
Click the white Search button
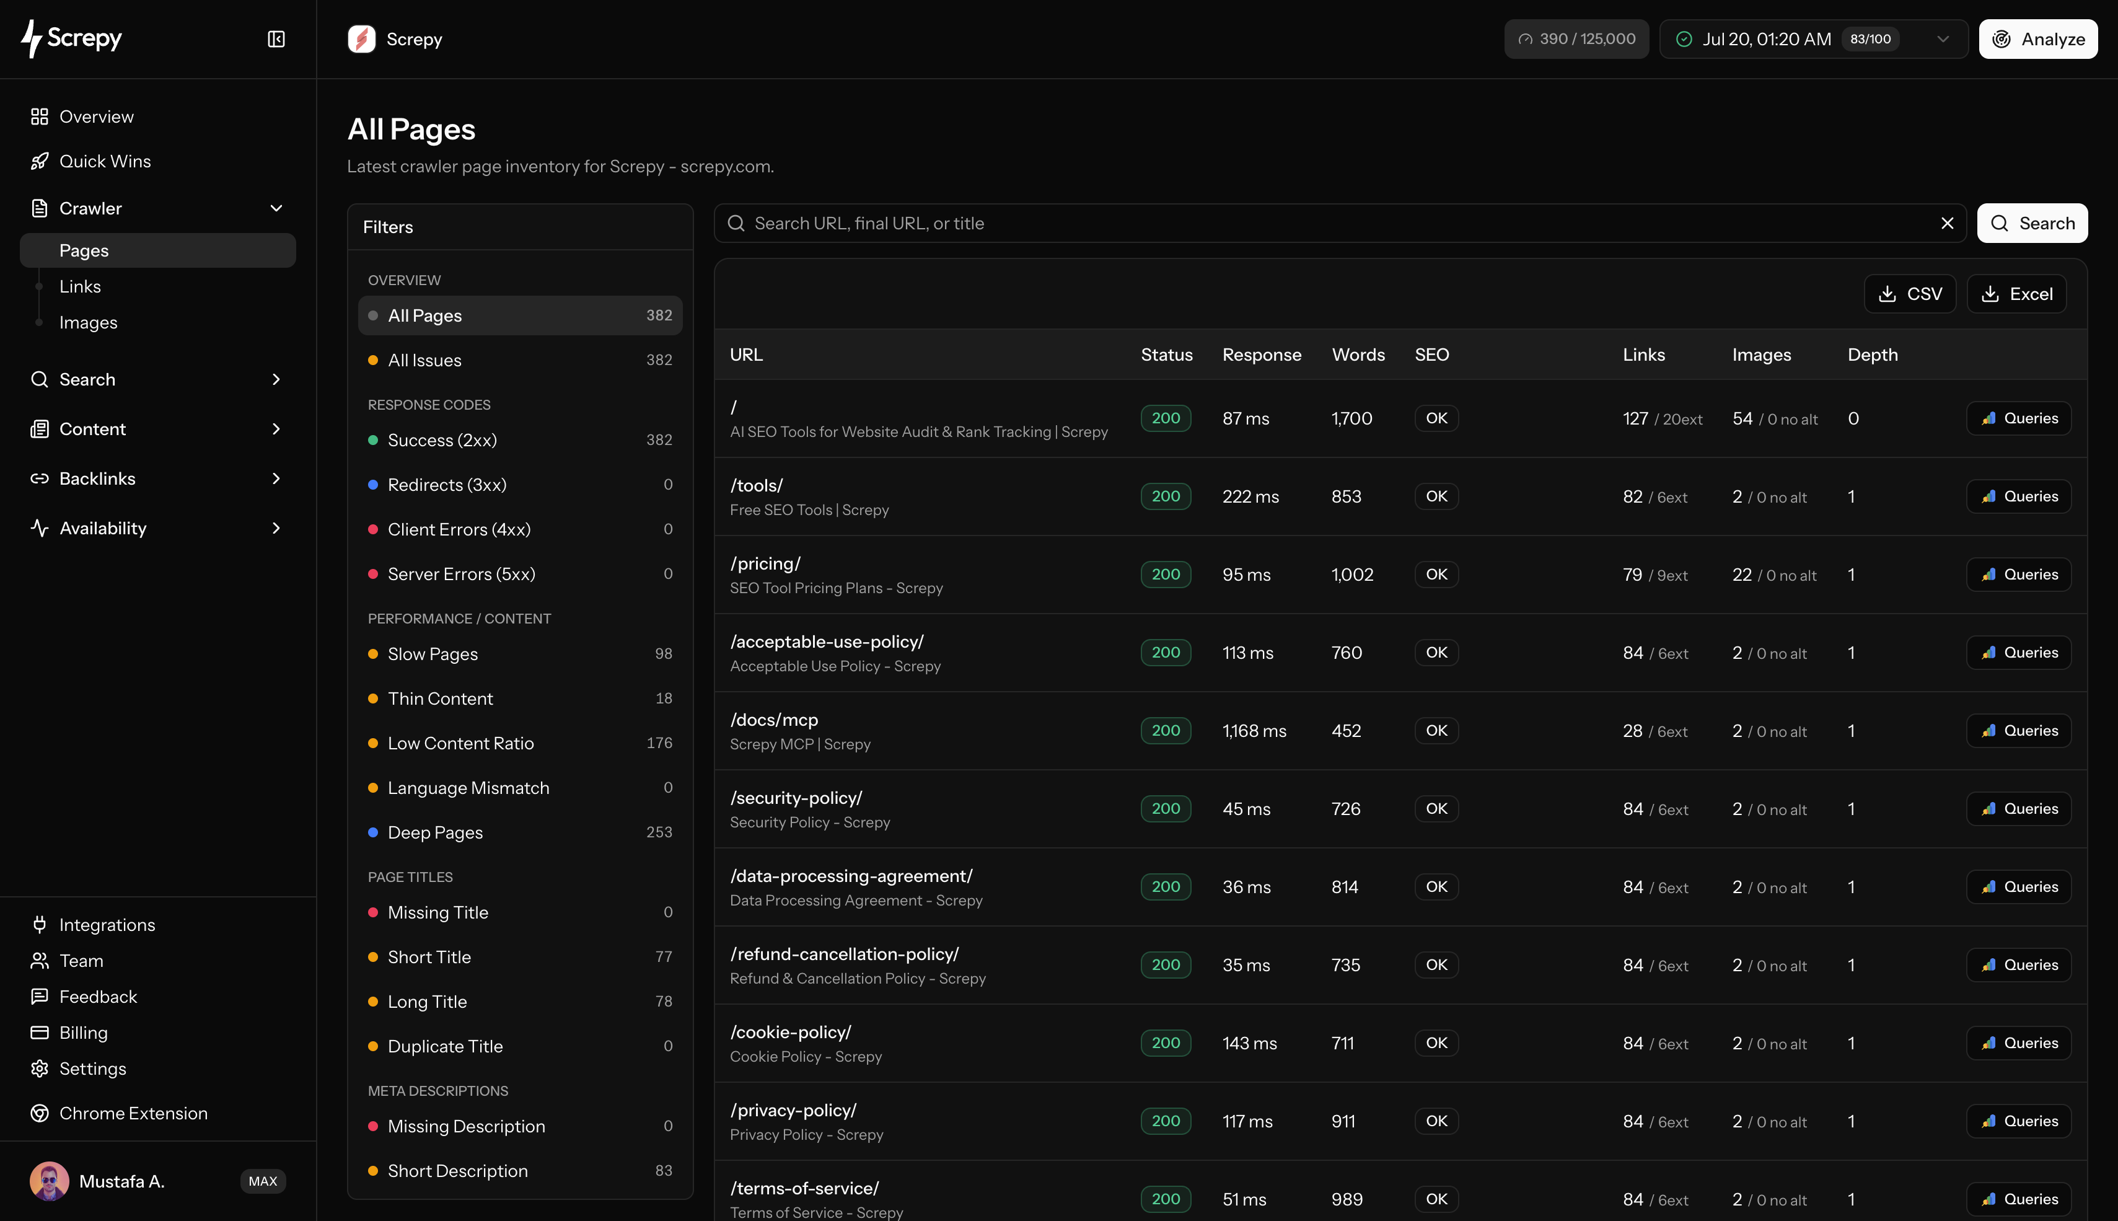click(x=2032, y=223)
